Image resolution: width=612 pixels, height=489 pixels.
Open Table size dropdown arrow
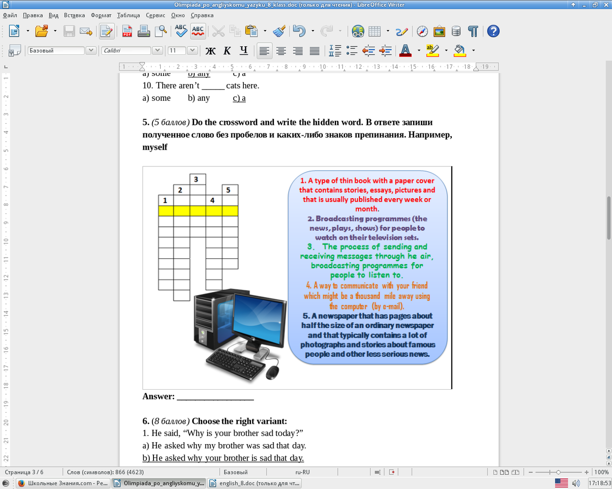point(388,32)
